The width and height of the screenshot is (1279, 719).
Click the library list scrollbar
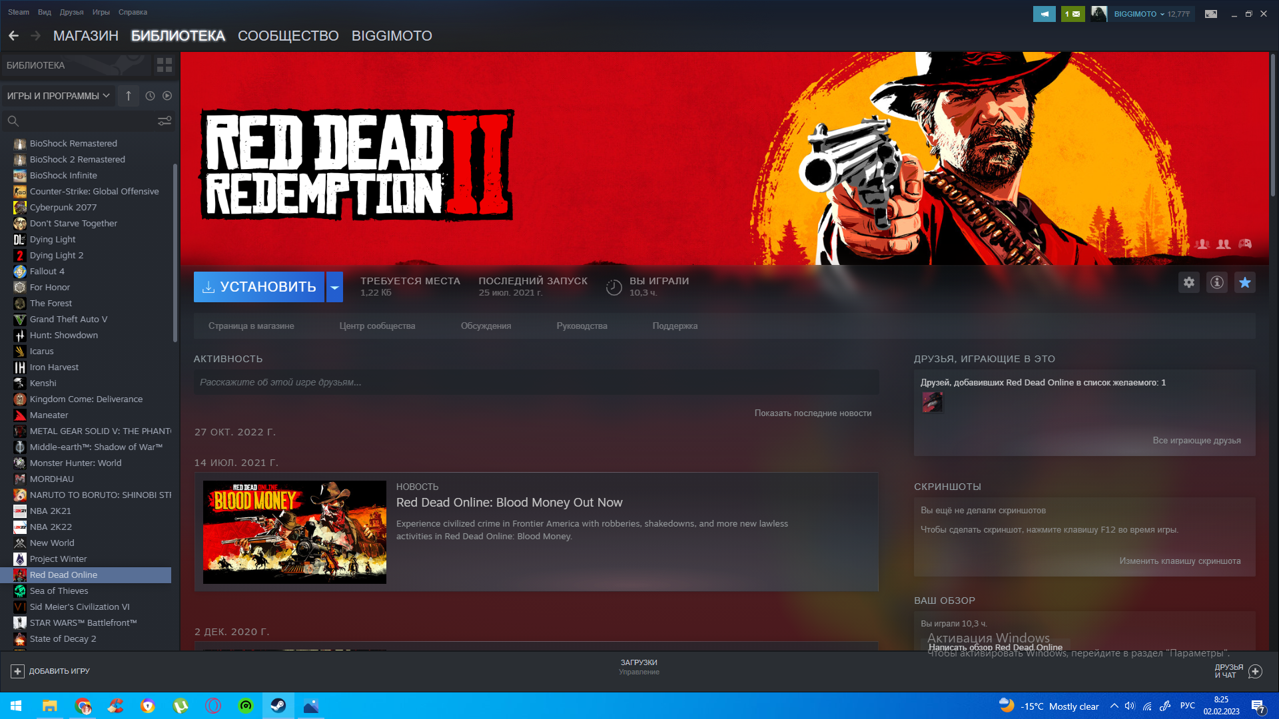tap(175, 253)
